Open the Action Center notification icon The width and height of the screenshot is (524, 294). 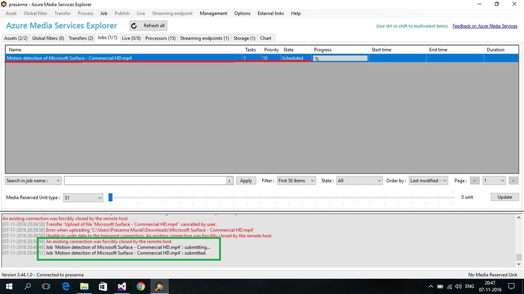(x=511, y=286)
